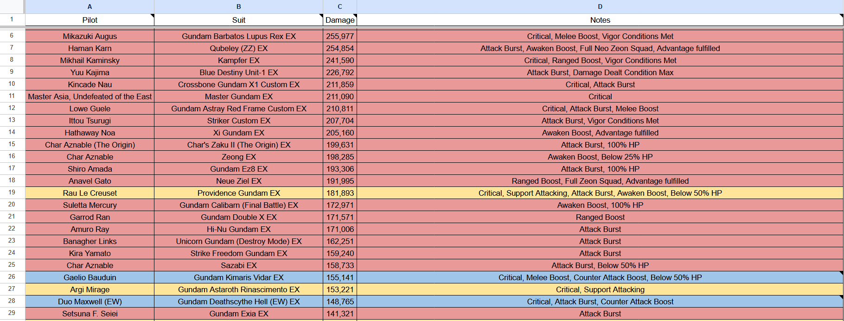Click cell Ittou Tsurugi
Screen dimensions: 844x321
pos(90,121)
